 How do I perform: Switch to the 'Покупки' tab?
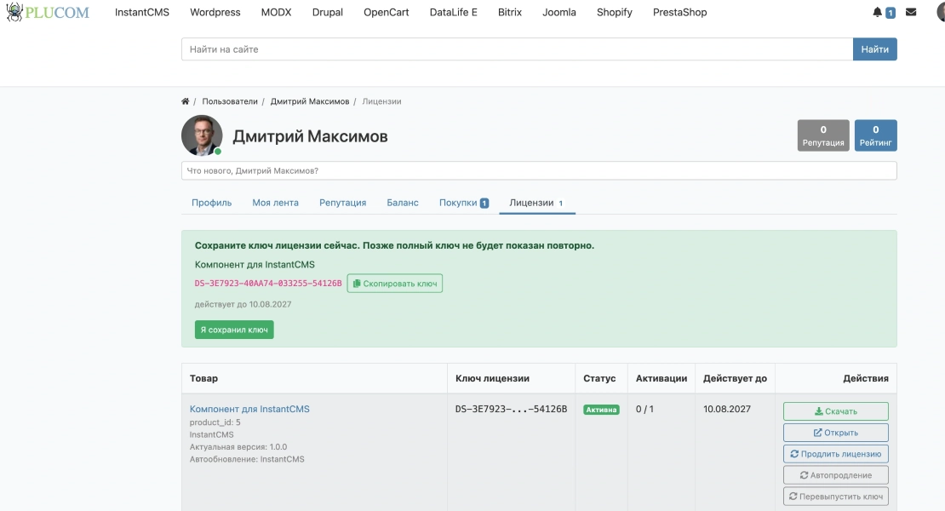(x=463, y=203)
